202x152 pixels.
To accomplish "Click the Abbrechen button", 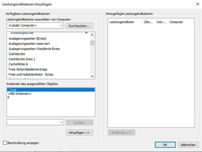I will click(x=188, y=145).
